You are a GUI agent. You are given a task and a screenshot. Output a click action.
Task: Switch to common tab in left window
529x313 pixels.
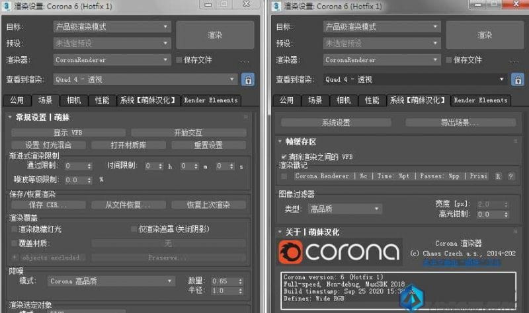(17, 100)
